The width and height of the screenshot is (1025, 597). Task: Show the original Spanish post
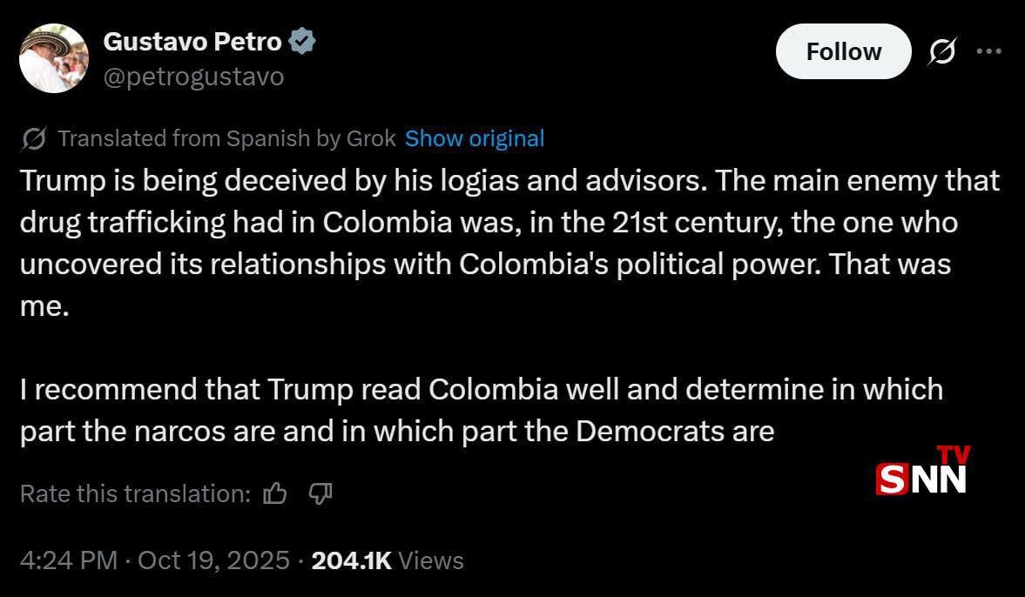[x=475, y=138]
